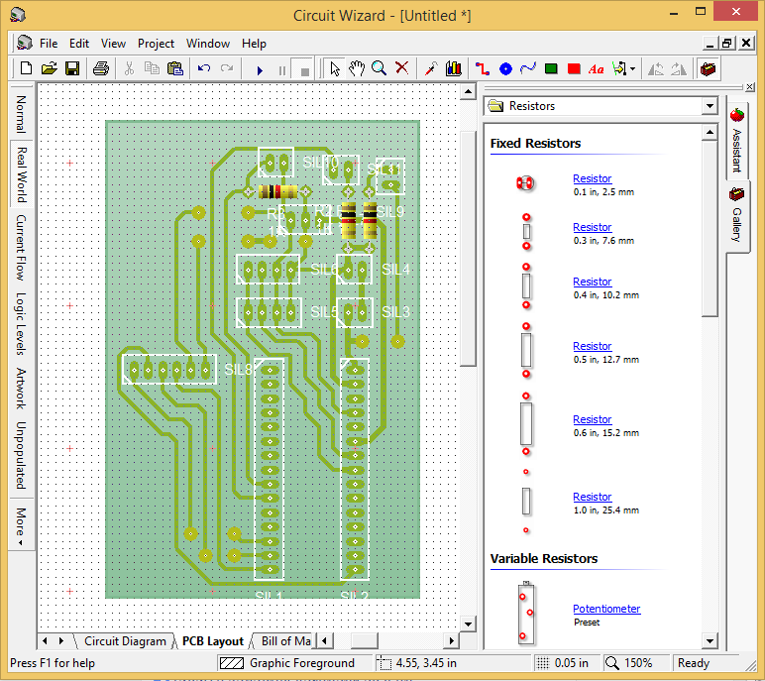Open the Project menu
Screen dimensions: 765x681
(156, 44)
